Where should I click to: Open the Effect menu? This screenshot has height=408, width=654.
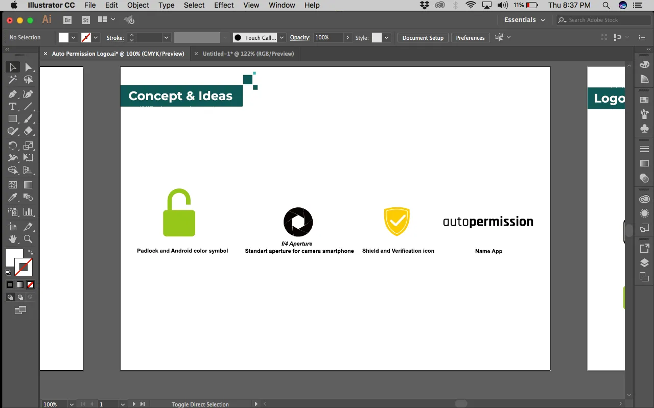point(224,5)
